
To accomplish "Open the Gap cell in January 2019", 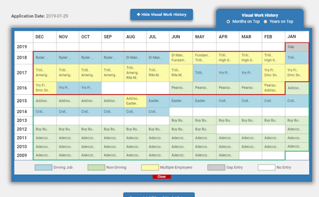I will click(x=297, y=47).
